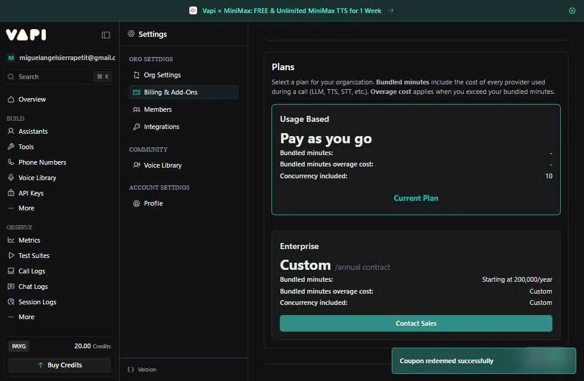This screenshot has width=584, height=381.
Task: Click the Chat Logs message icon
Action: 11,286
